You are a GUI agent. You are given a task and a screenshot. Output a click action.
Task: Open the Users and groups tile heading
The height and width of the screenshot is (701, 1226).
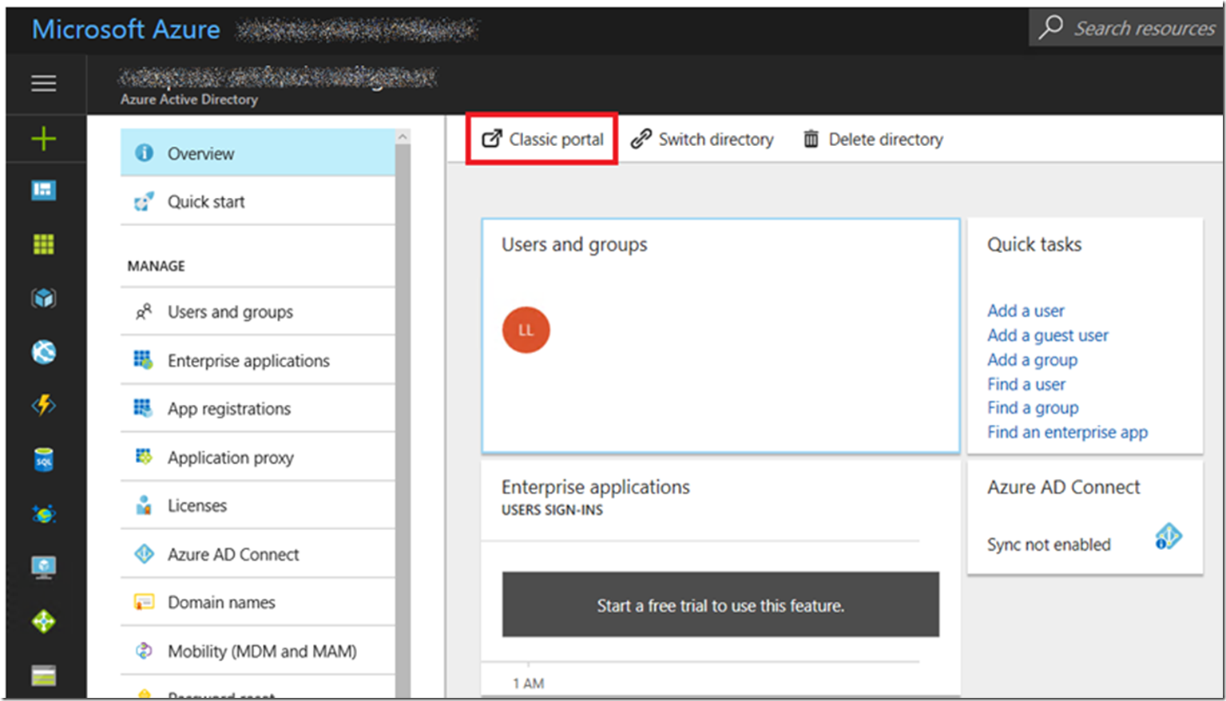[574, 244]
